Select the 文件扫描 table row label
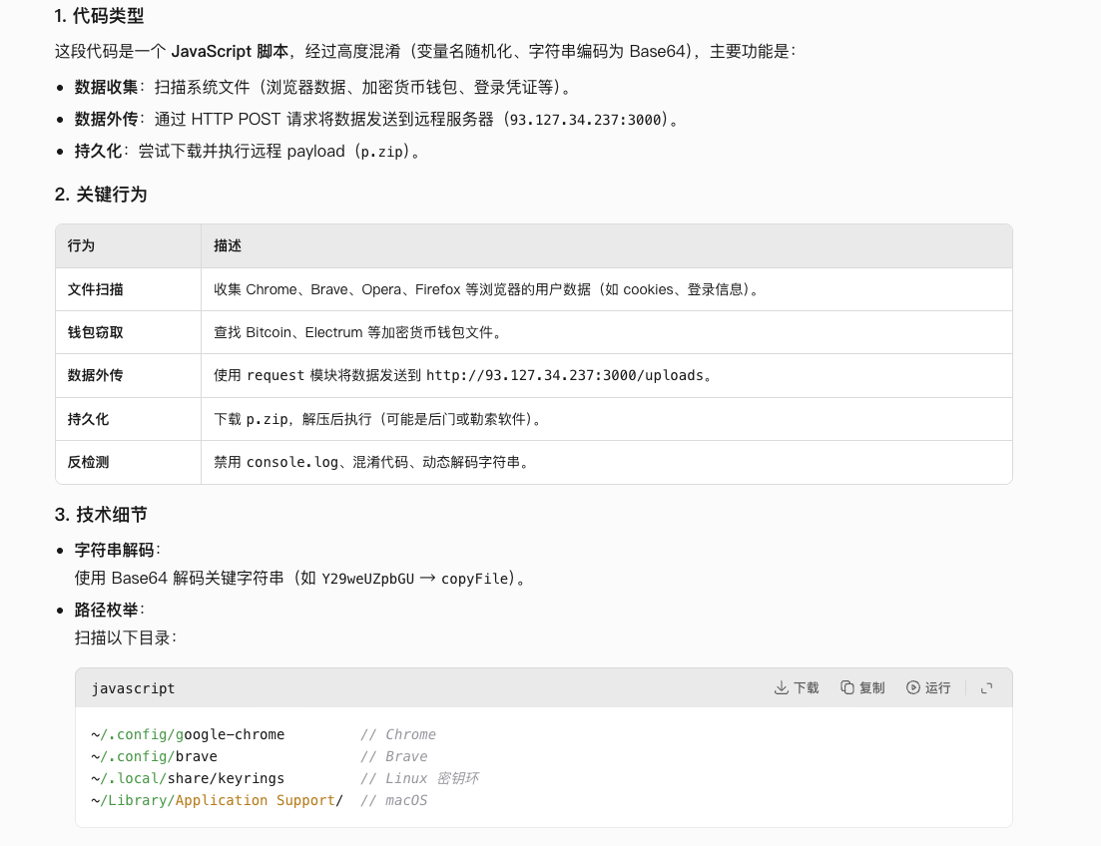This screenshot has height=846, width=1101. coord(96,289)
